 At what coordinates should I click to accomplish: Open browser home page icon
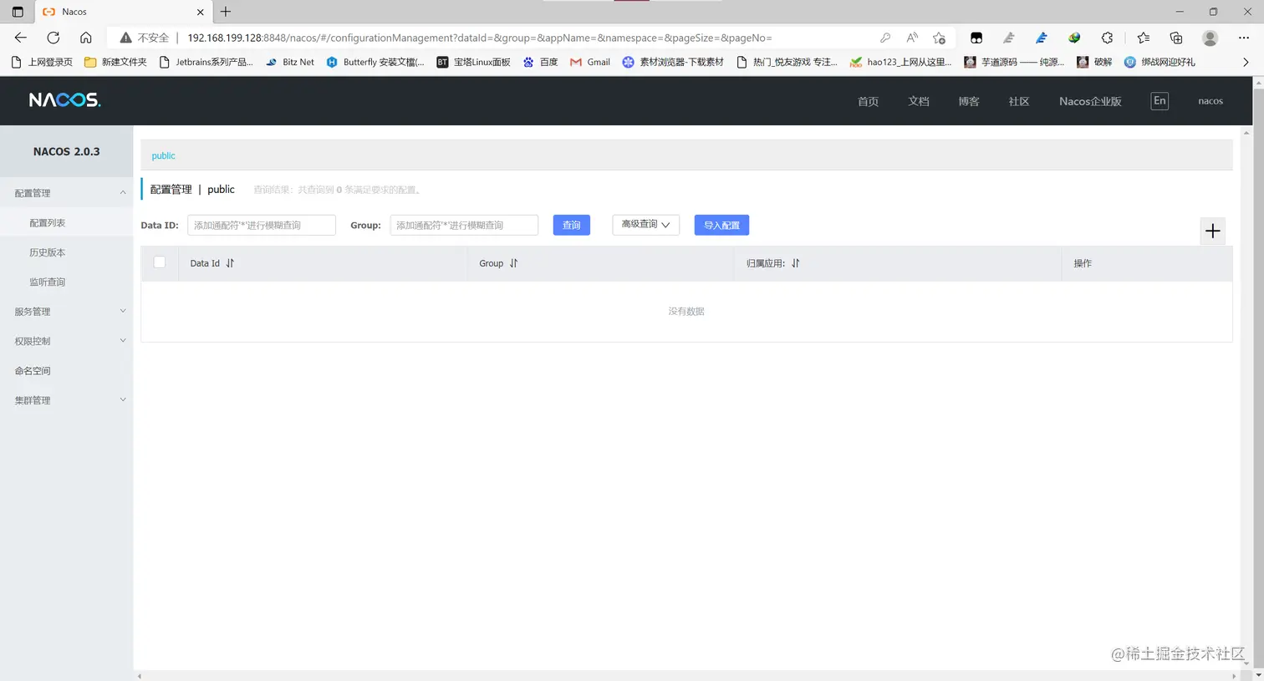85,38
